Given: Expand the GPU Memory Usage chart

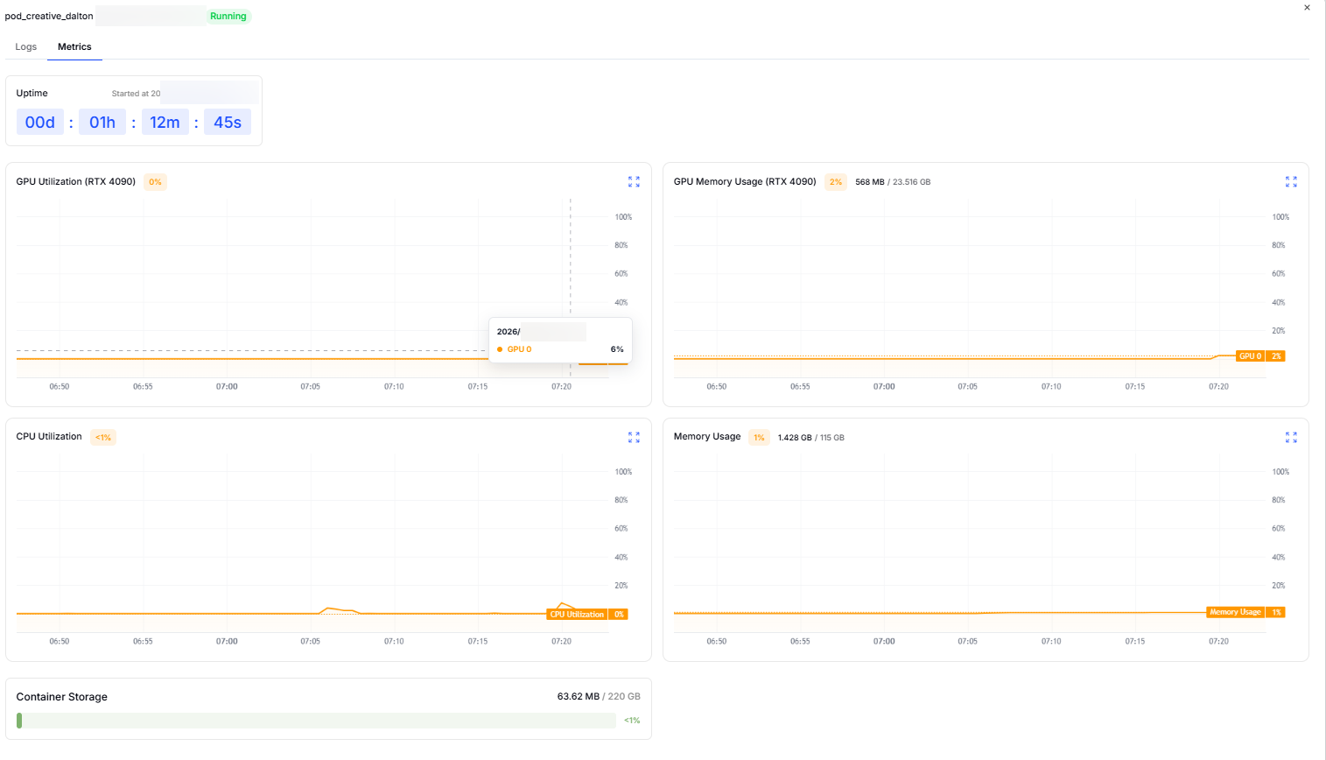Looking at the screenshot, I should point(1291,182).
